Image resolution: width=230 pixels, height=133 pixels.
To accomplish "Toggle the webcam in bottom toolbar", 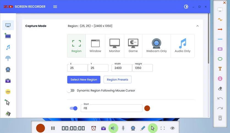I will point(133,128).
